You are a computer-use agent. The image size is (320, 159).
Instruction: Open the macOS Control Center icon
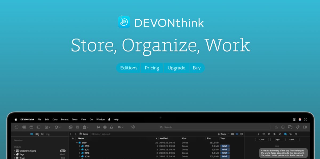(294, 119)
